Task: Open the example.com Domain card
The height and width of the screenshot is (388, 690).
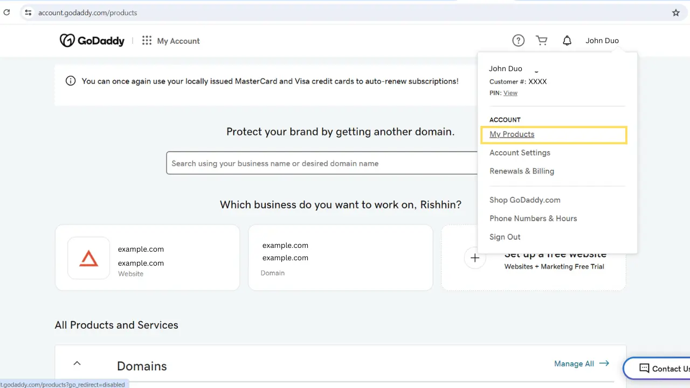Action: 340,258
